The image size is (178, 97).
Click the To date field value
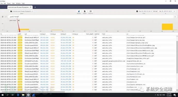166,11
